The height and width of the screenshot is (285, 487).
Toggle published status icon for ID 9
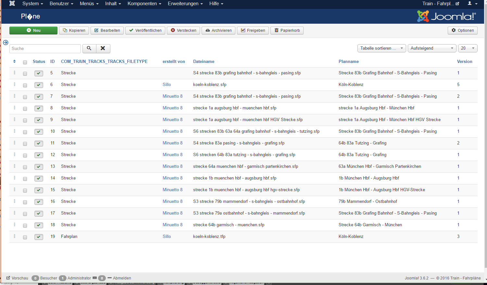point(39,120)
